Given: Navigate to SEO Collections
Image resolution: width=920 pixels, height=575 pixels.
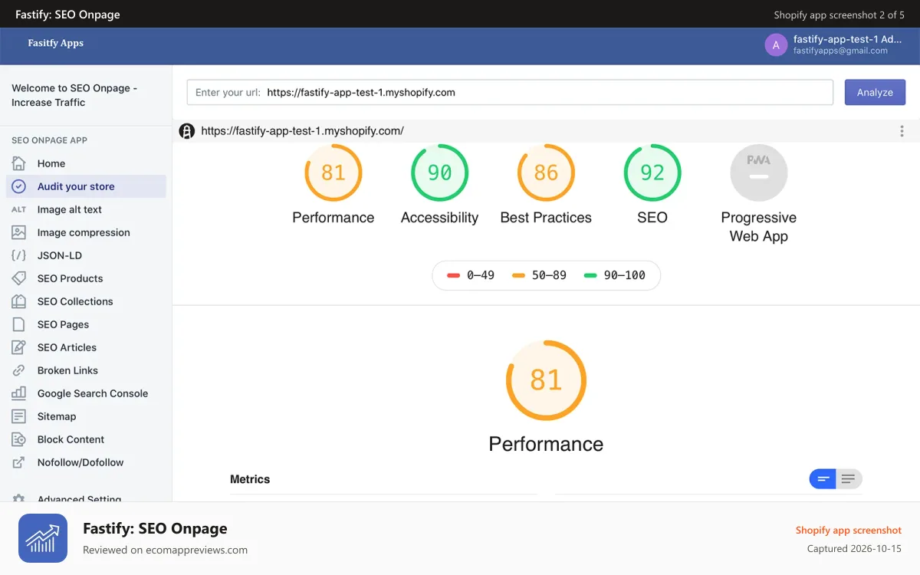Looking at the screenshot, I should click(x=86, y=301).
